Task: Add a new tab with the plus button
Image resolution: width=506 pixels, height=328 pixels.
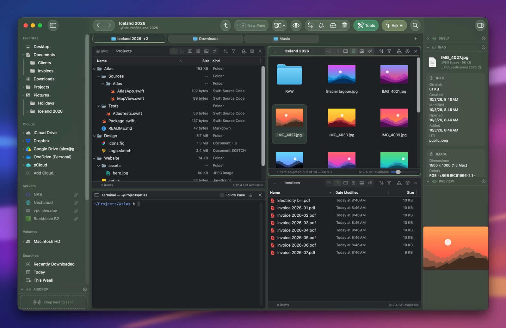Action: coord(416,39)
